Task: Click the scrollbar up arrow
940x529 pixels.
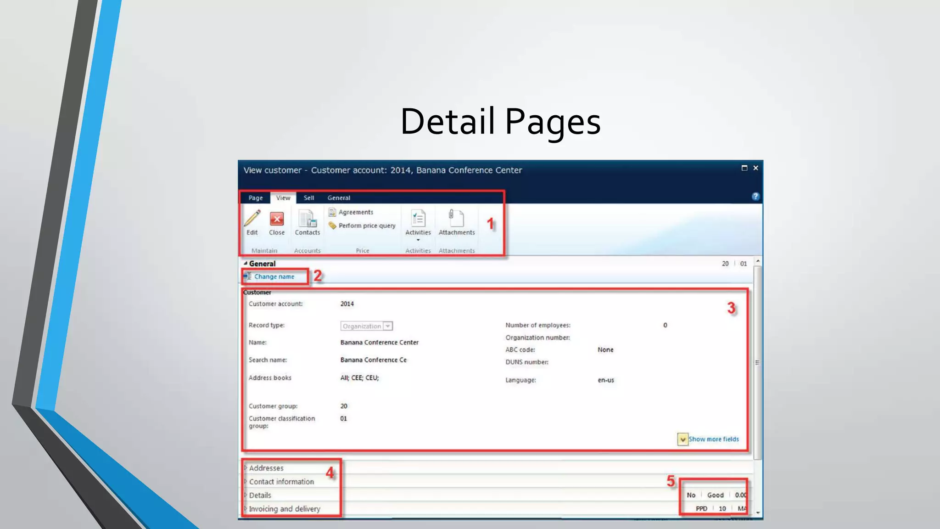Action: pos(758,261)
